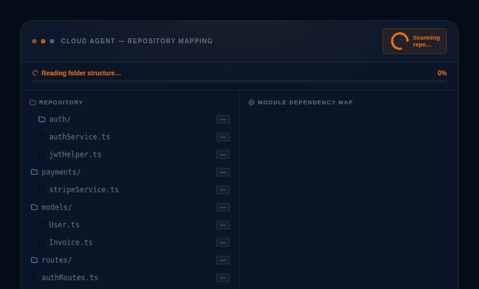Click the globe icon beside Module Dependency Map
Viewport: 479px width, 289px height.
pyautogui.click(x=251, y=102)
